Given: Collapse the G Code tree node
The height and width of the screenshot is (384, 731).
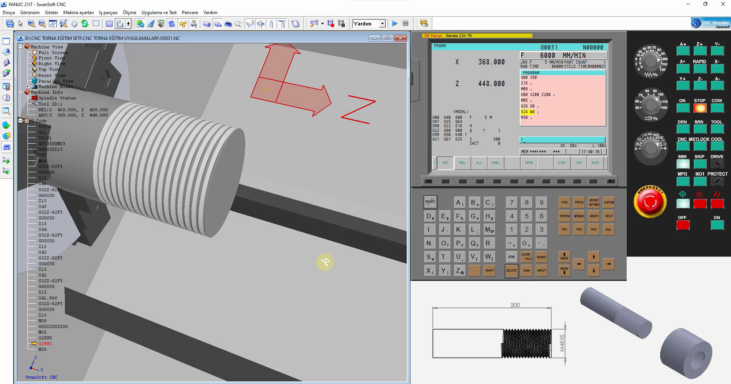Looking at the screenshot, I should [x=21, y=121].
